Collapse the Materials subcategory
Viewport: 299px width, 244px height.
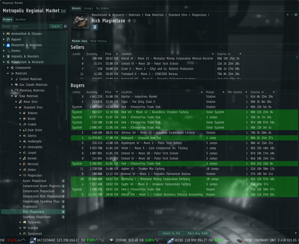coord(8,73)
